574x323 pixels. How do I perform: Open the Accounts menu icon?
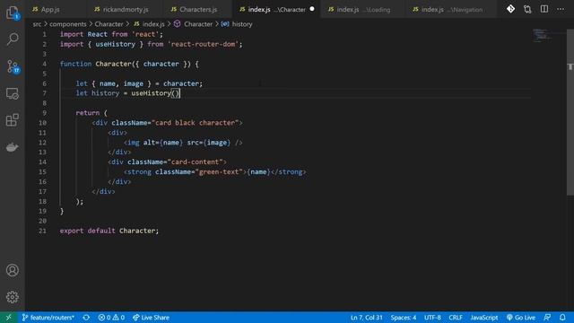[x=13, y=270]
